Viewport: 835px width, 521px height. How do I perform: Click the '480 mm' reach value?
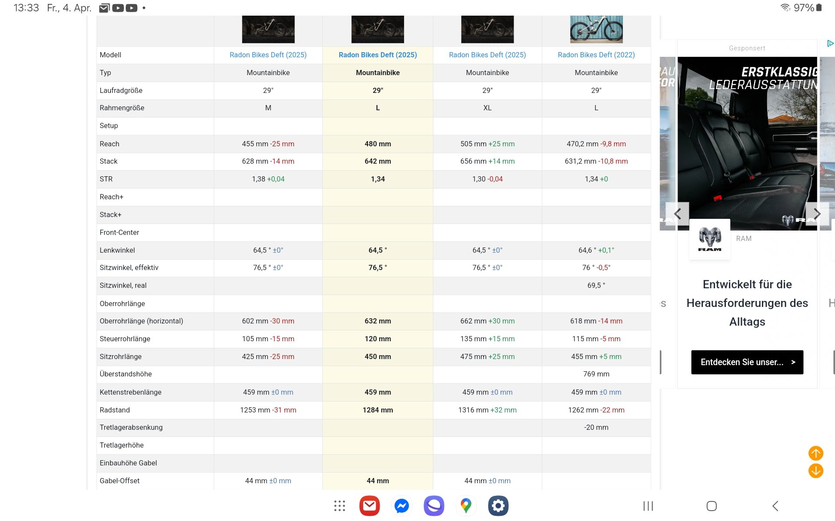pyautogui.click(x=377, y=144)
